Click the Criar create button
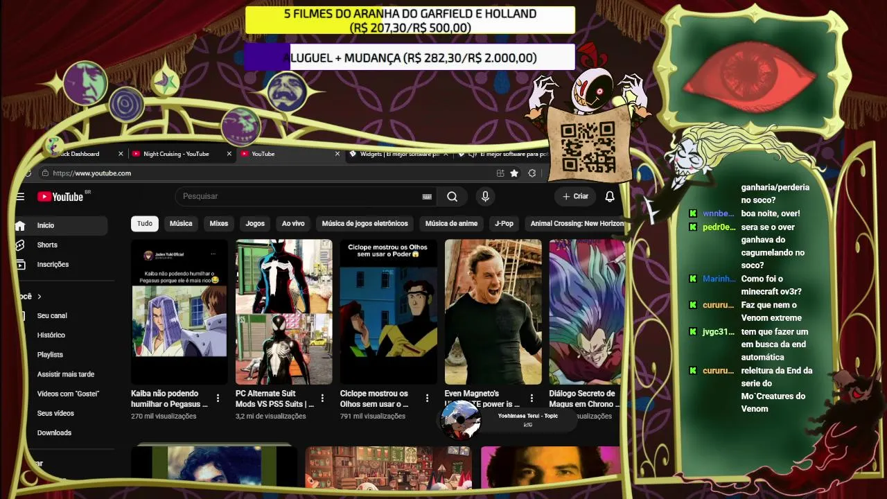Viewport: 887px width, 499px height. [575, 197]
